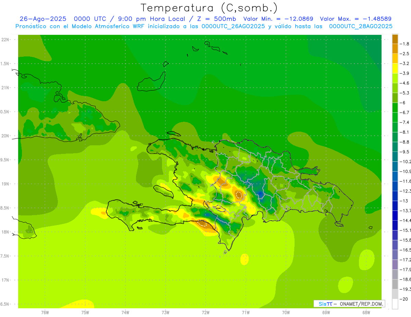
Task: Click the initialization time "0000UTC_26AGO2025"
Action: pyautogui.click(x=233, y=26)
